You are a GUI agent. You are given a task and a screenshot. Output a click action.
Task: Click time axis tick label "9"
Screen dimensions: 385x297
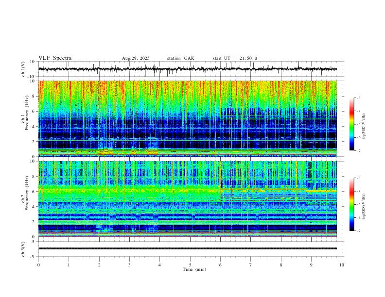pos(311,265)
